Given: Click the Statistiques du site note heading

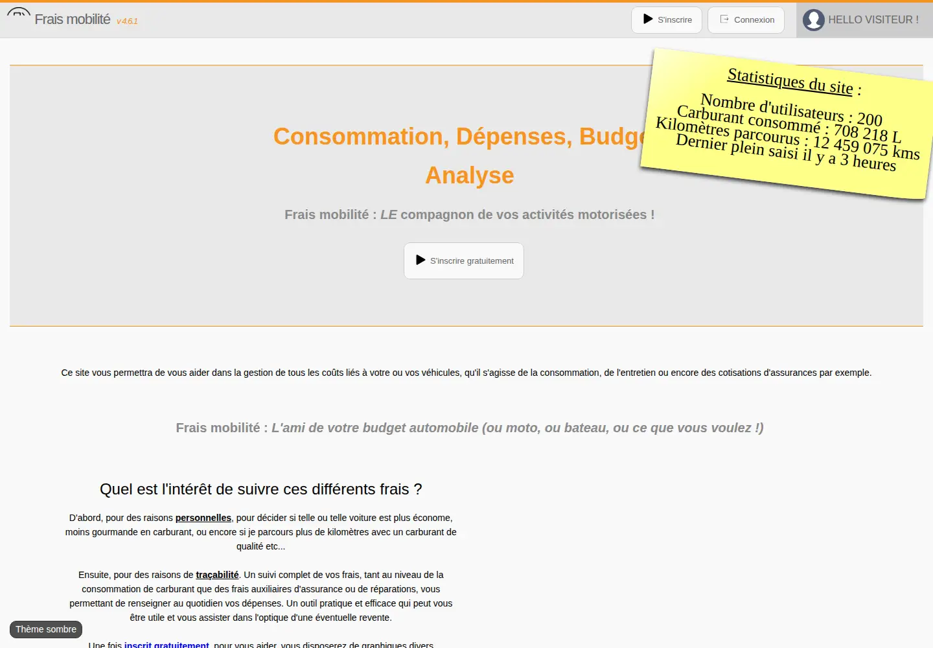Looking at the screenshot, I should (794, 82).
